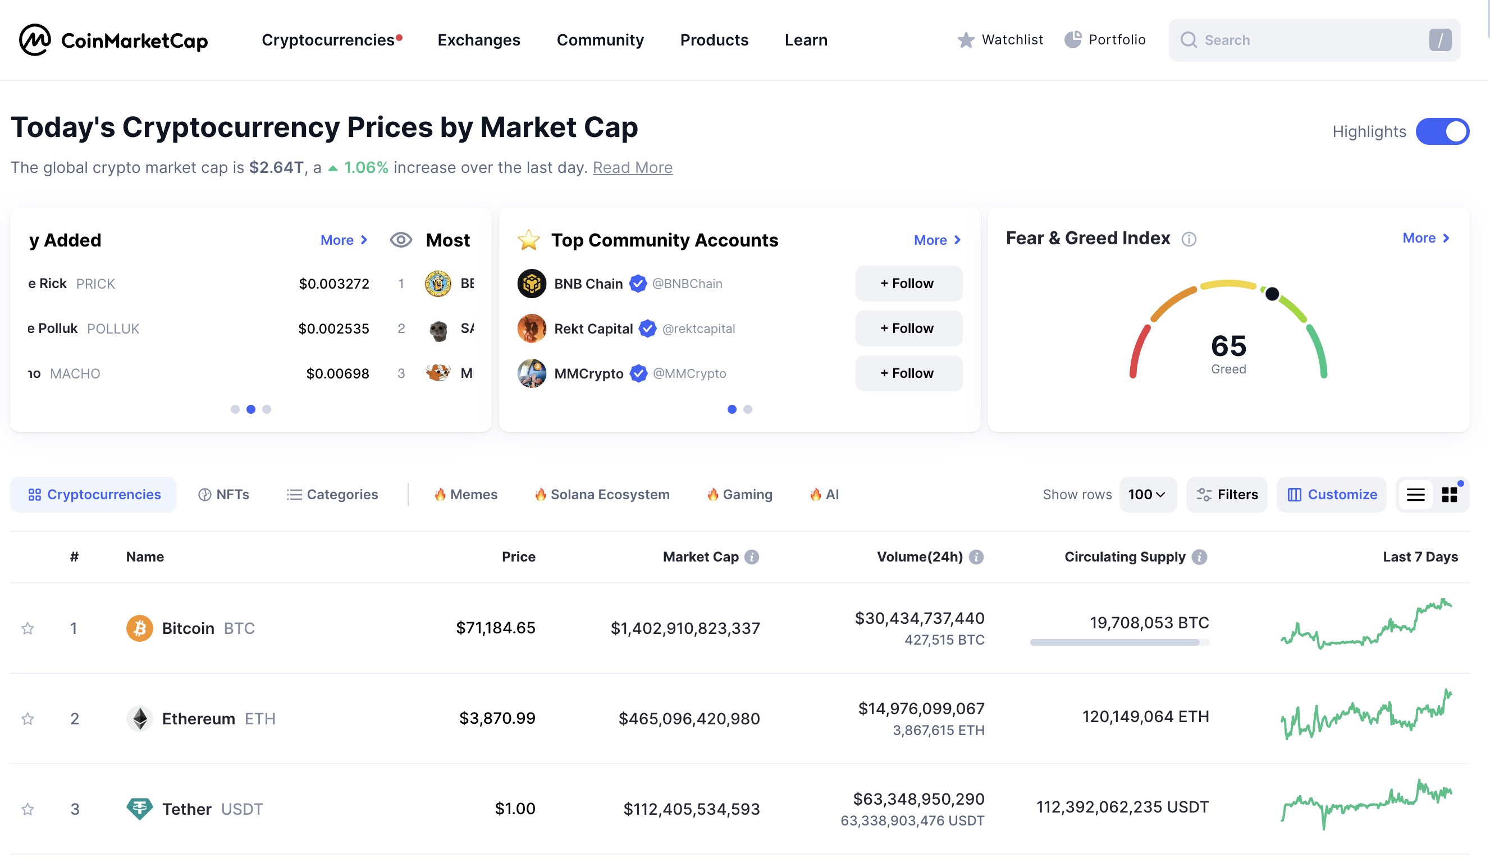Viewport: 1490px width, 858px height.
Task: Click the Cryptocurrencies tab filter
Action: tap(94, 495)
